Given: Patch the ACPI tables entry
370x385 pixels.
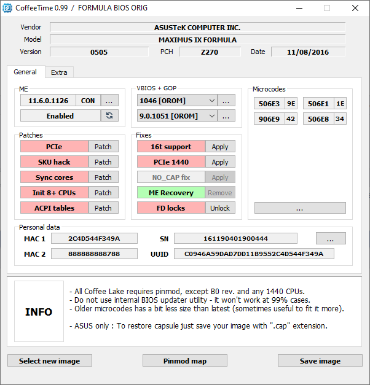Looking at the screenshot, I should (103, 208).
